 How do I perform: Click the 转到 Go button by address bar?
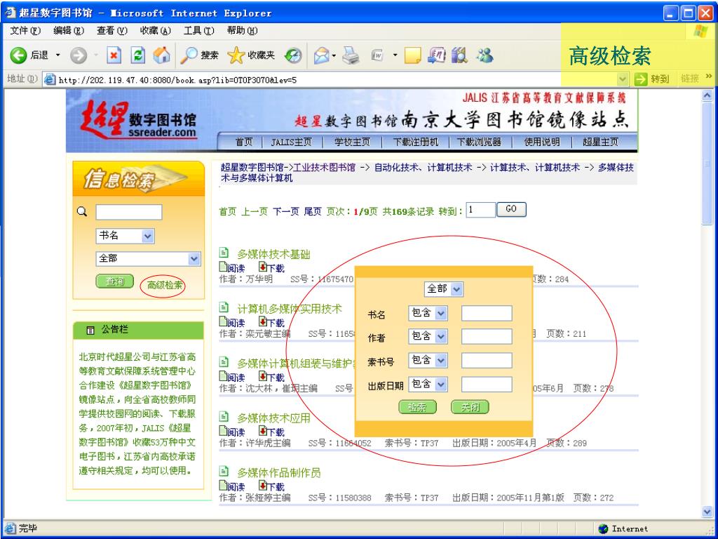[652, 79]
